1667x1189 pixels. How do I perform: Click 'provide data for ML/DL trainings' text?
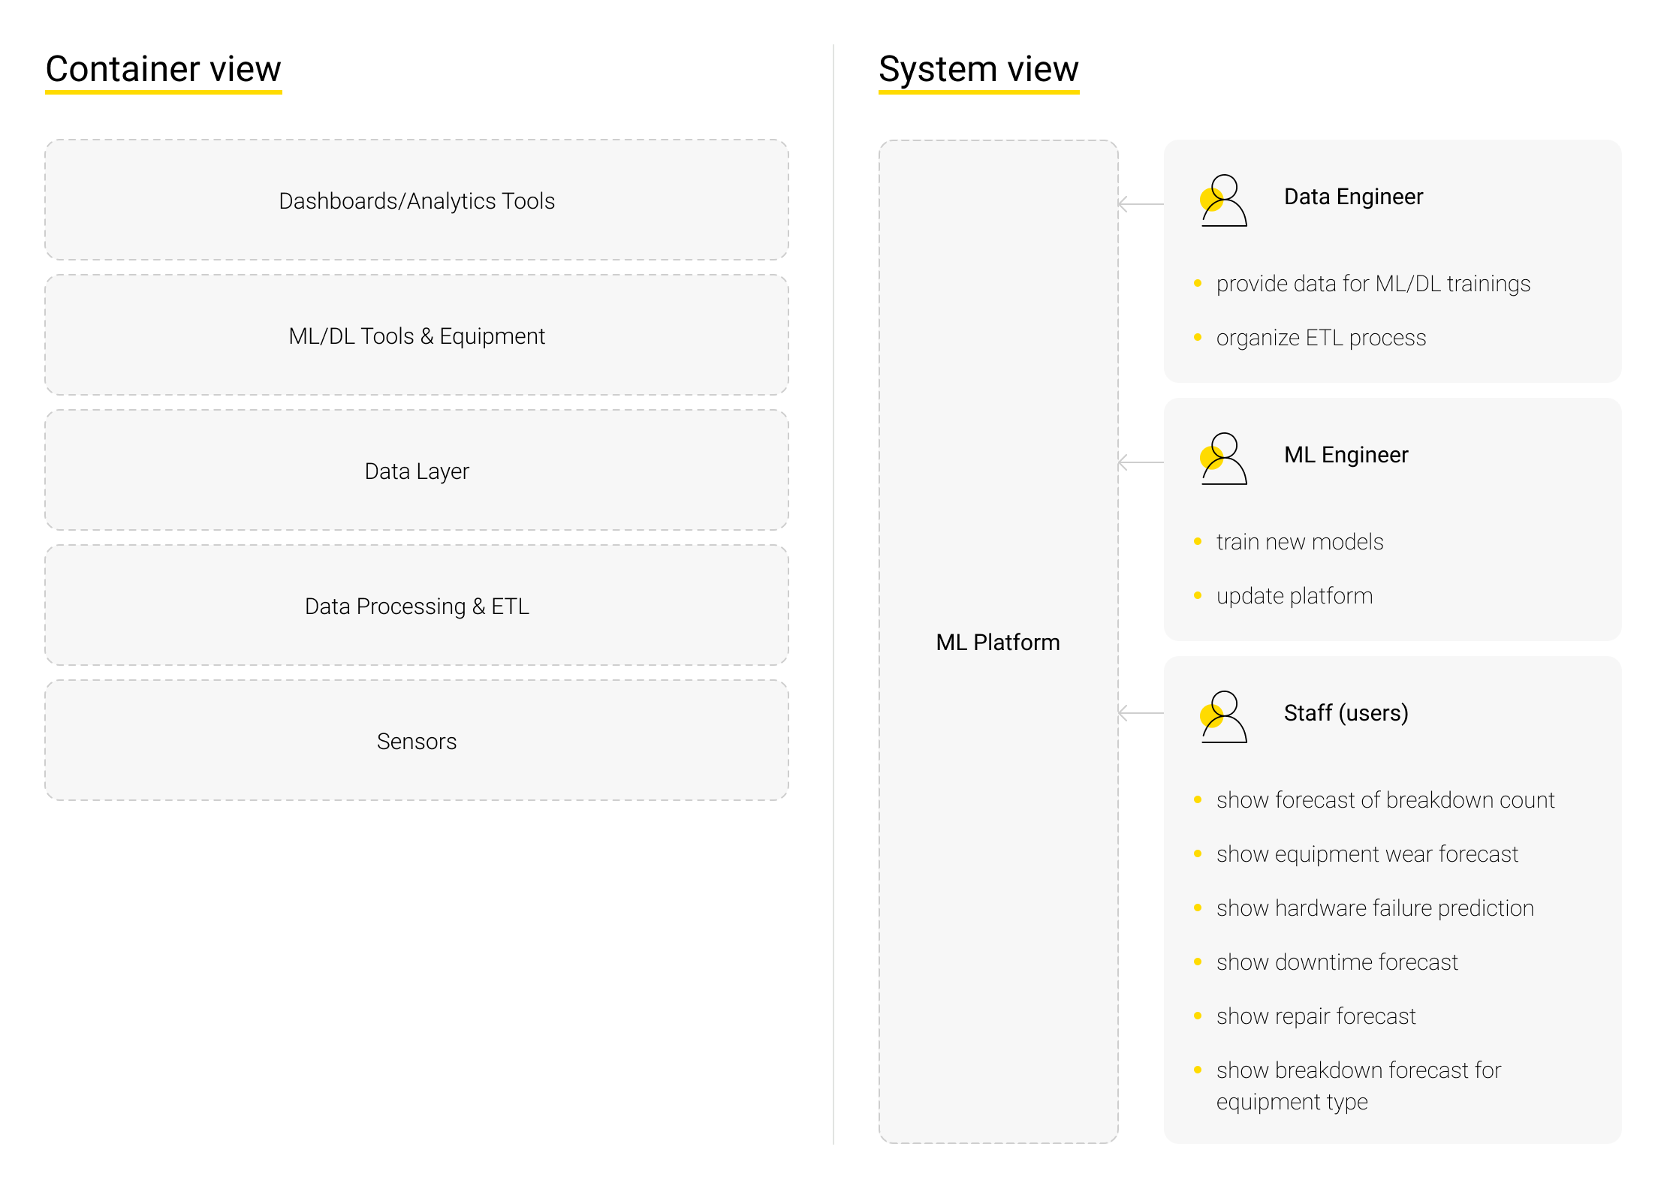click(1373, 283)
